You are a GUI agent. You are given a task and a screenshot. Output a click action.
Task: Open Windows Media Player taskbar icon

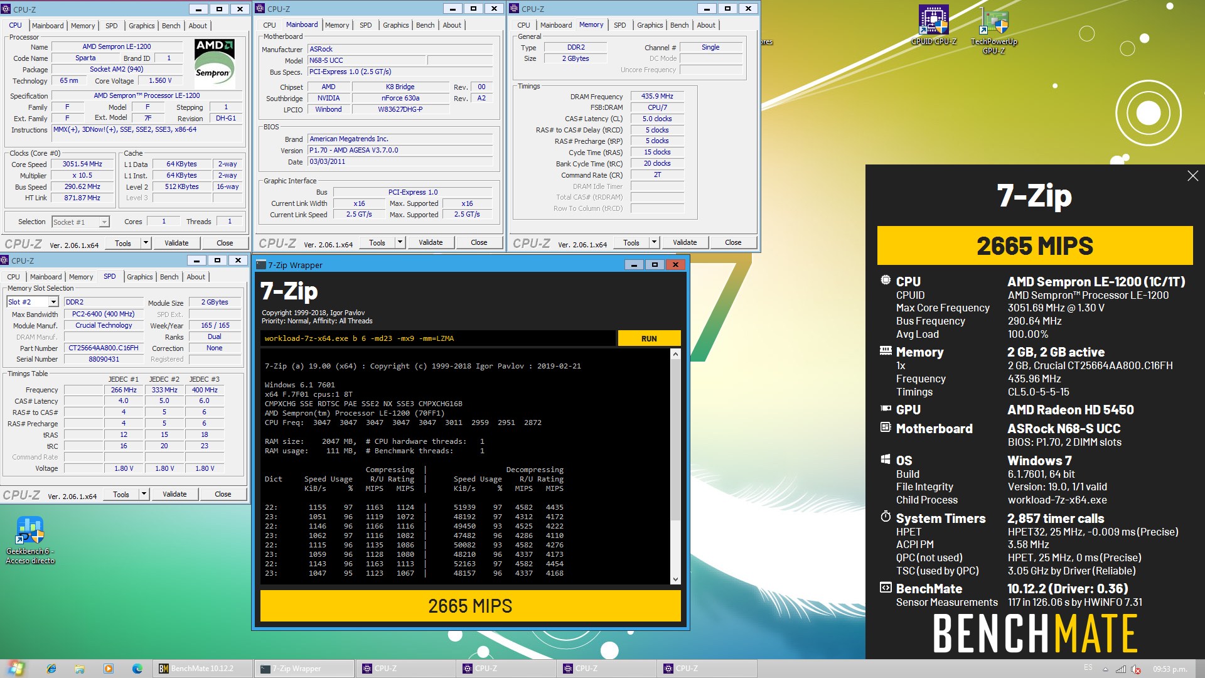pos(109,669)
